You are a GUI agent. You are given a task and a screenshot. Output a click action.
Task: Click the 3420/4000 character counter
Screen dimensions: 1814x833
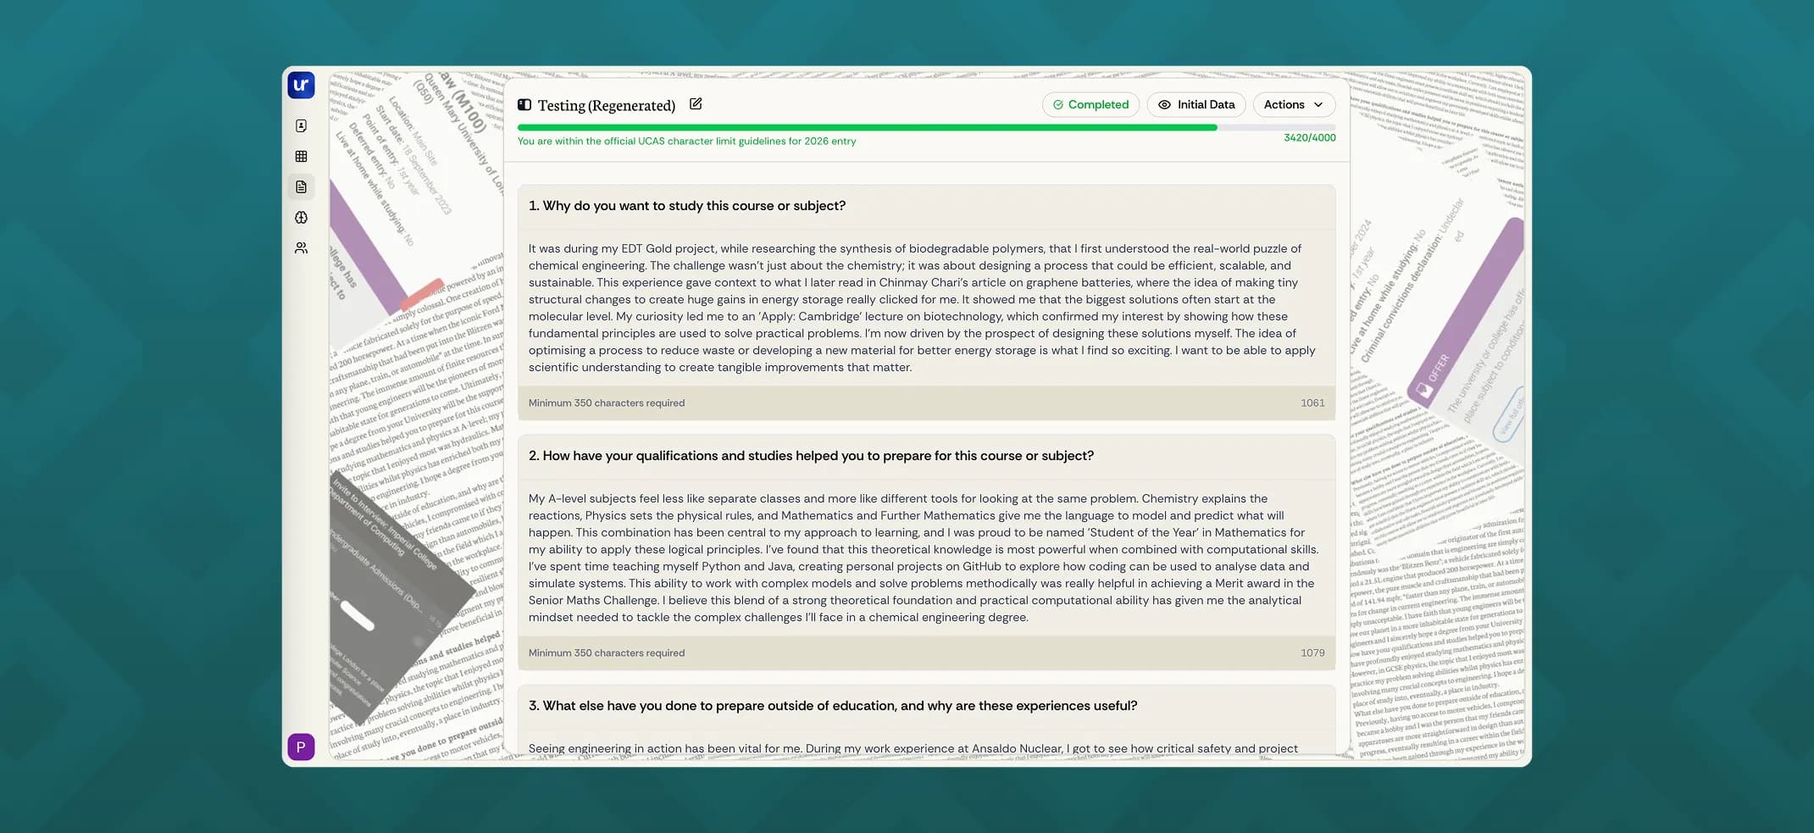[x=1310, y=136]
